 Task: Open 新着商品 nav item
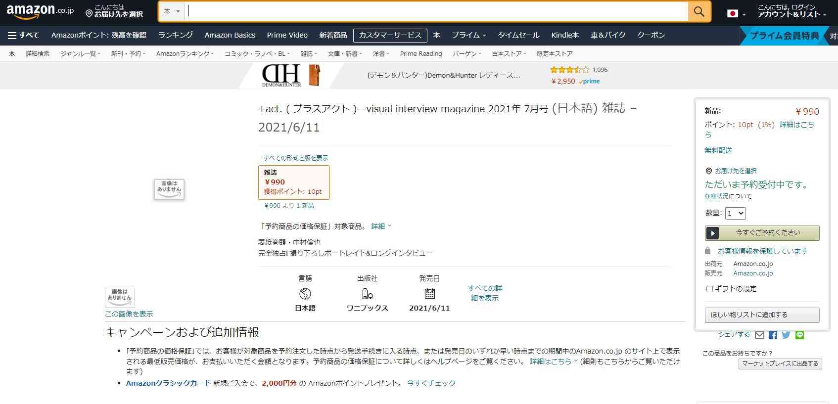coord(333,35)
